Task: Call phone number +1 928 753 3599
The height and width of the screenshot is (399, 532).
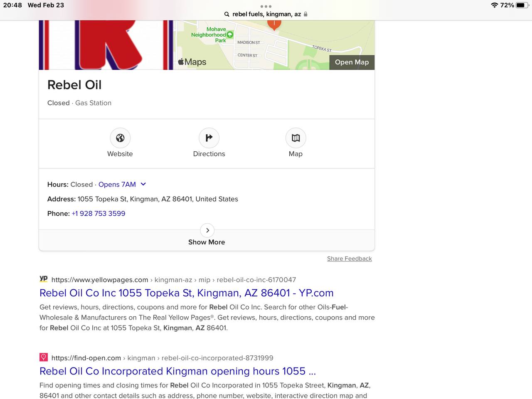Action: 99,214
